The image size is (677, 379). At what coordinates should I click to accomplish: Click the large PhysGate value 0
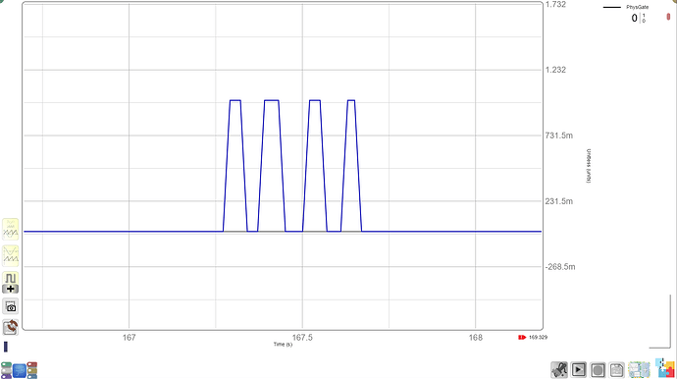634,18
